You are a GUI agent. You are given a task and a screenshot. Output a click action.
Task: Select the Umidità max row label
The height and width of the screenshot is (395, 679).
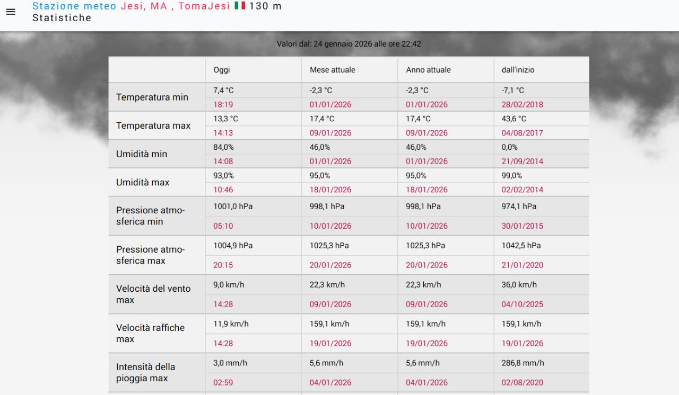tap(143, 183)
